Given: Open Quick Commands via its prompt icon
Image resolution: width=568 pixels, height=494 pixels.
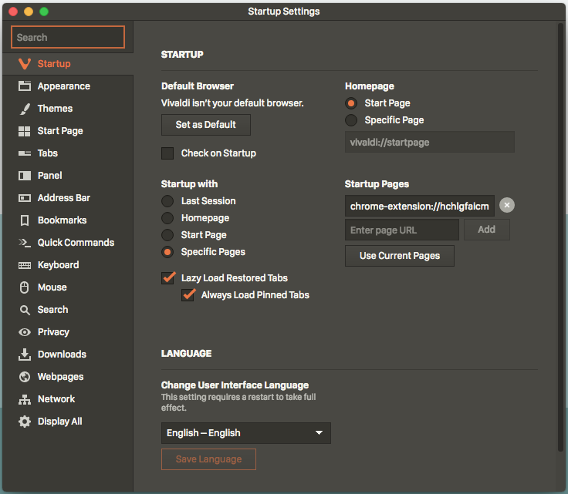Looking at the screenshot, I should 25,243.
